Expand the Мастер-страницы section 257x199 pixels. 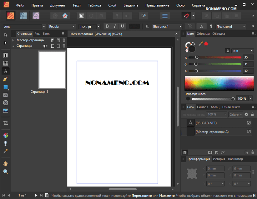[x=13, y=40]
